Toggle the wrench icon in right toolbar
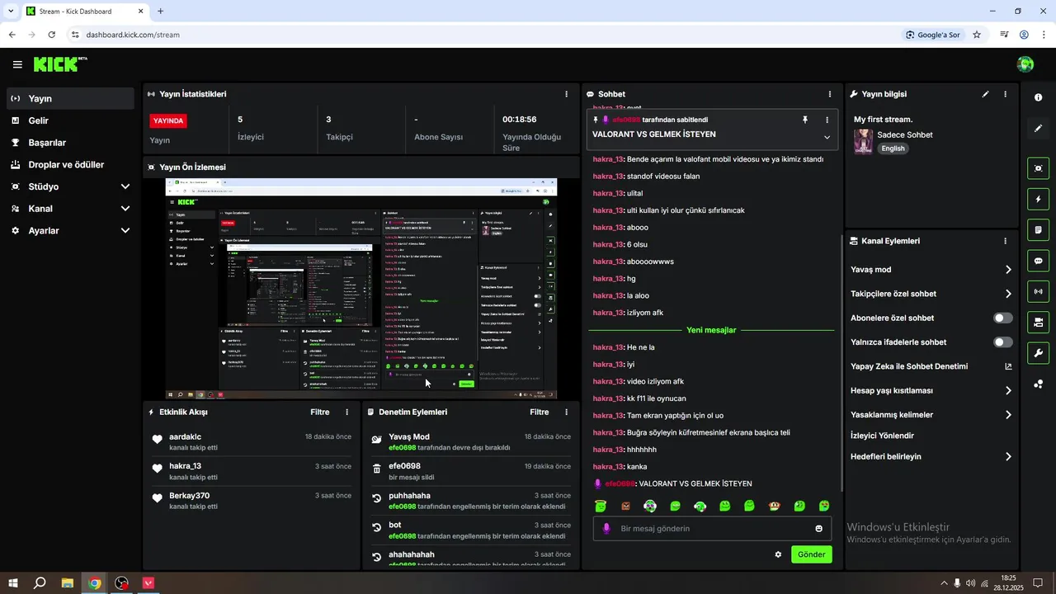 1038,353
